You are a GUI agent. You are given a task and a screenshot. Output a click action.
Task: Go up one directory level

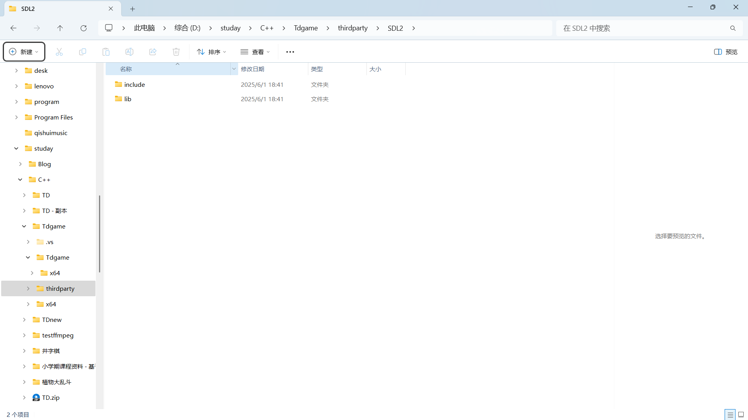pyautogui.click(x=60, y=28)
